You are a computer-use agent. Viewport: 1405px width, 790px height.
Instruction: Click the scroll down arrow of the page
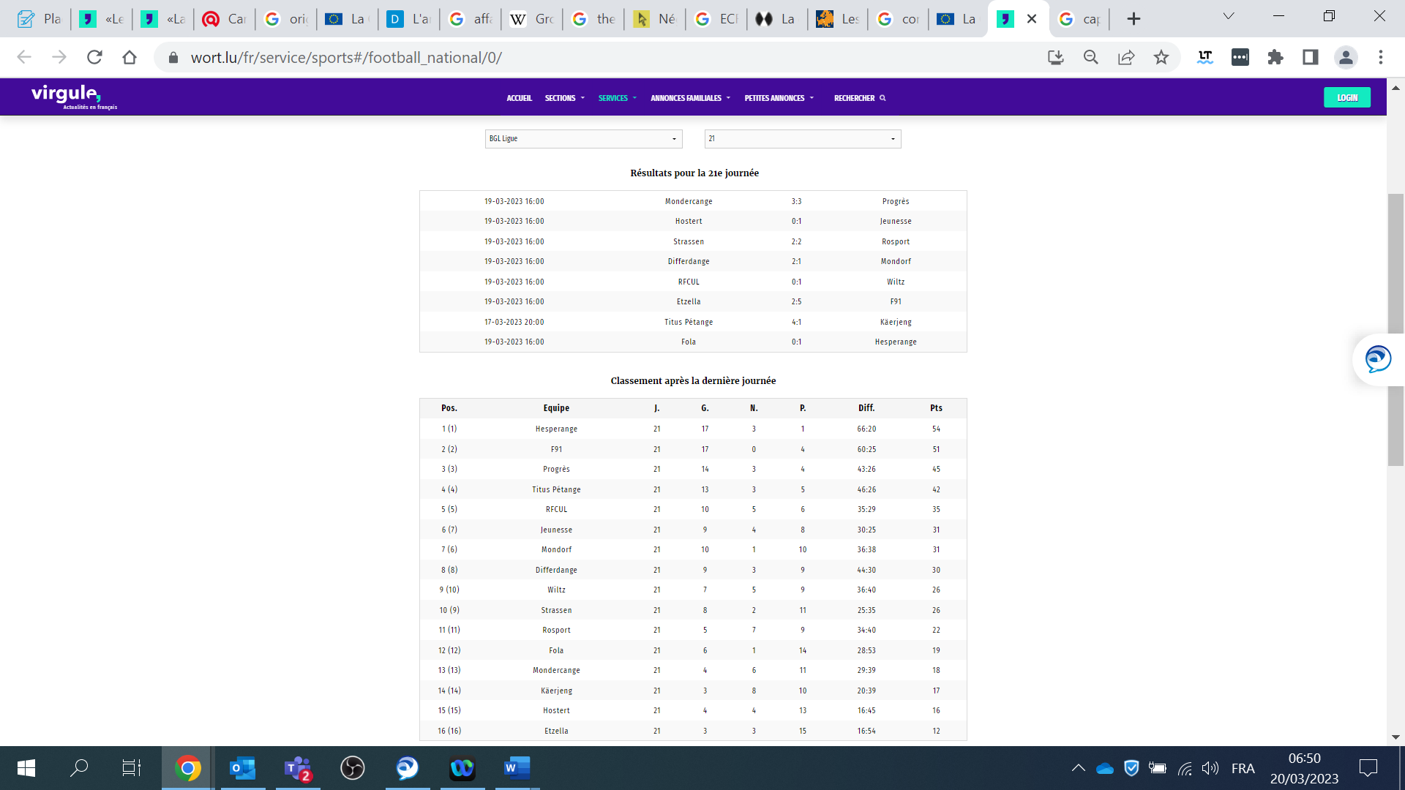(x=1395, y=737)
